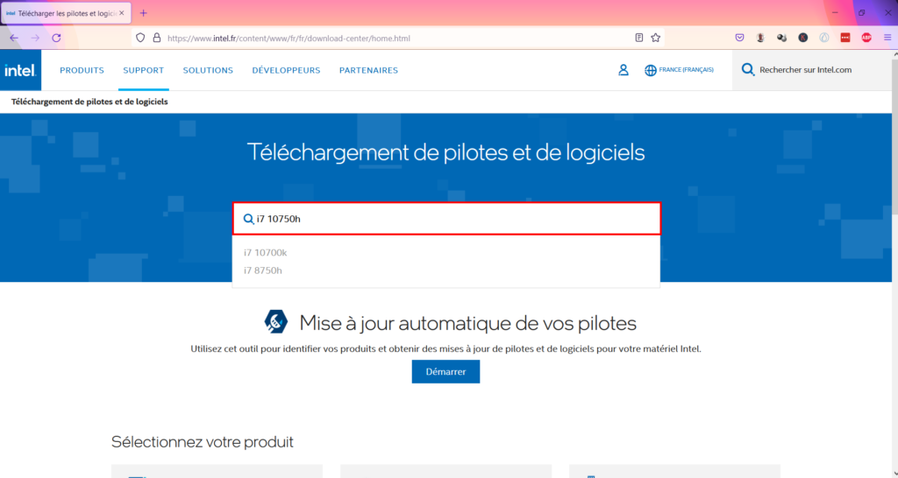Click the Intel logo
Screen dimensions: 898x478
coord(21,70)
